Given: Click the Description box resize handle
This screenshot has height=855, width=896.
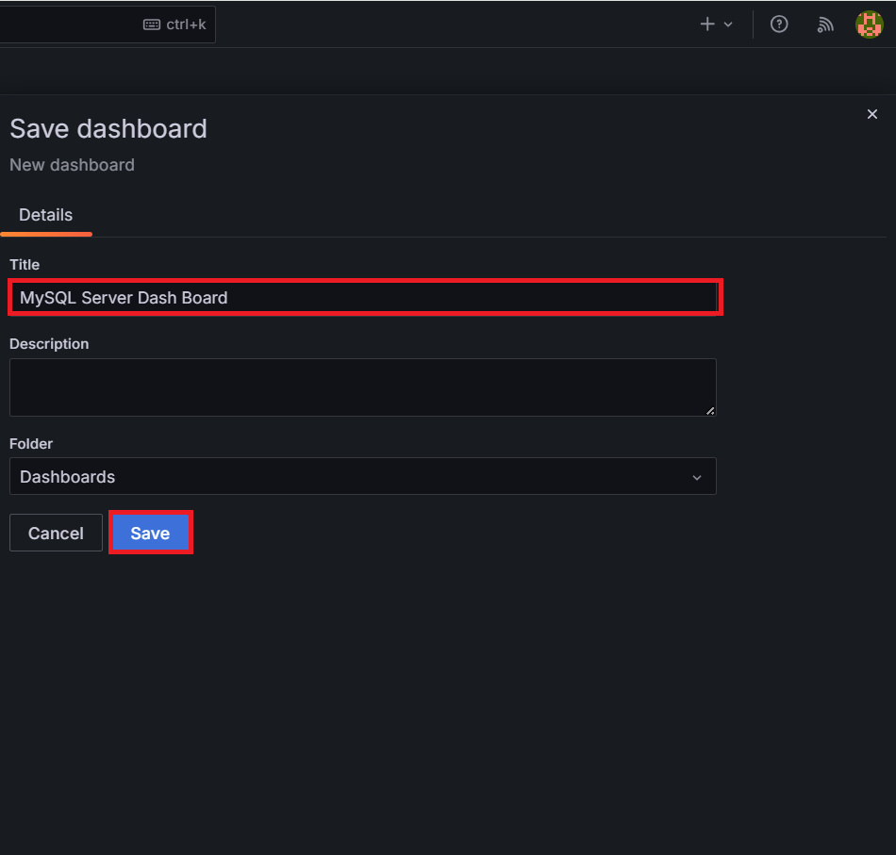Looking at the screenshot, I should 710,411.
